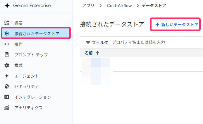Click the Gemini Enterprise title text
The height and width of the screenshot is (124, 203).
click(32, 6)
